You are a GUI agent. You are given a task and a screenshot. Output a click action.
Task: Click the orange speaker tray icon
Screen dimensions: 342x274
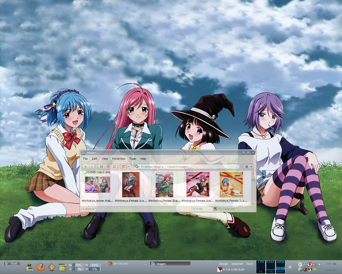(x=305, y=269)
